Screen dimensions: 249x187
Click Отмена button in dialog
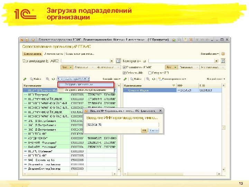pyautogui.click(x=154, y=131)
